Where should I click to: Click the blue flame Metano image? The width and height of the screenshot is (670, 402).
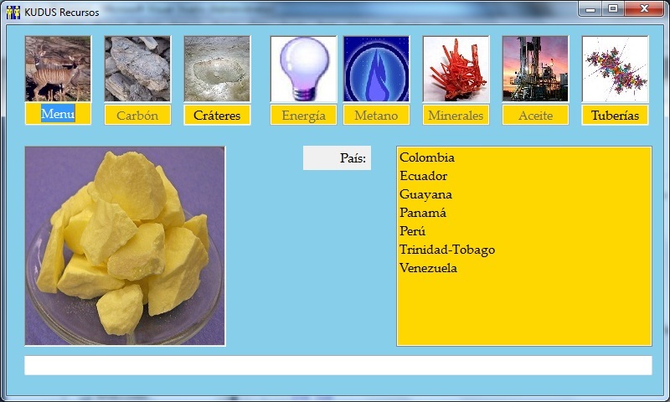pyautogui.click(x=376, y=69)
